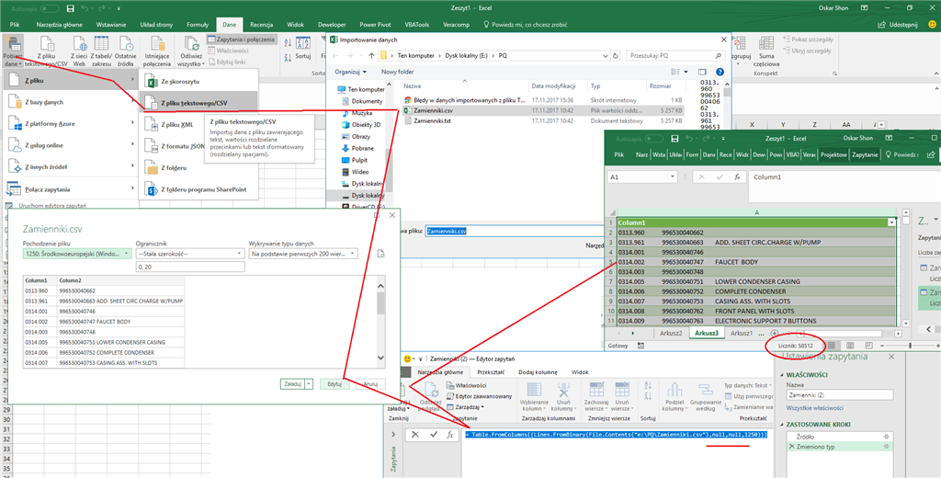Click the page layout view icon in status bar
Screen dimensions: 941x478
(850, 346)
